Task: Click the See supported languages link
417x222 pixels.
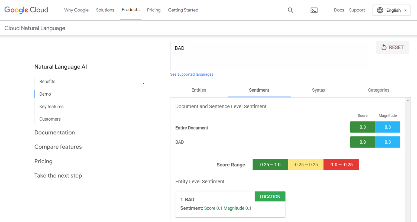Action: coord(191,74)
